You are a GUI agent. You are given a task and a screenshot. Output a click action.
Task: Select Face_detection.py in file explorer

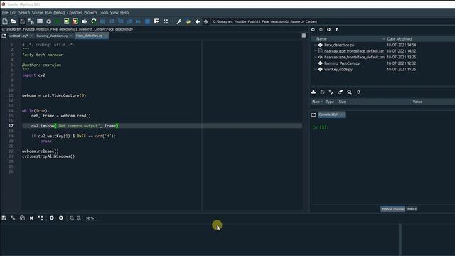[x=339, y=45]
